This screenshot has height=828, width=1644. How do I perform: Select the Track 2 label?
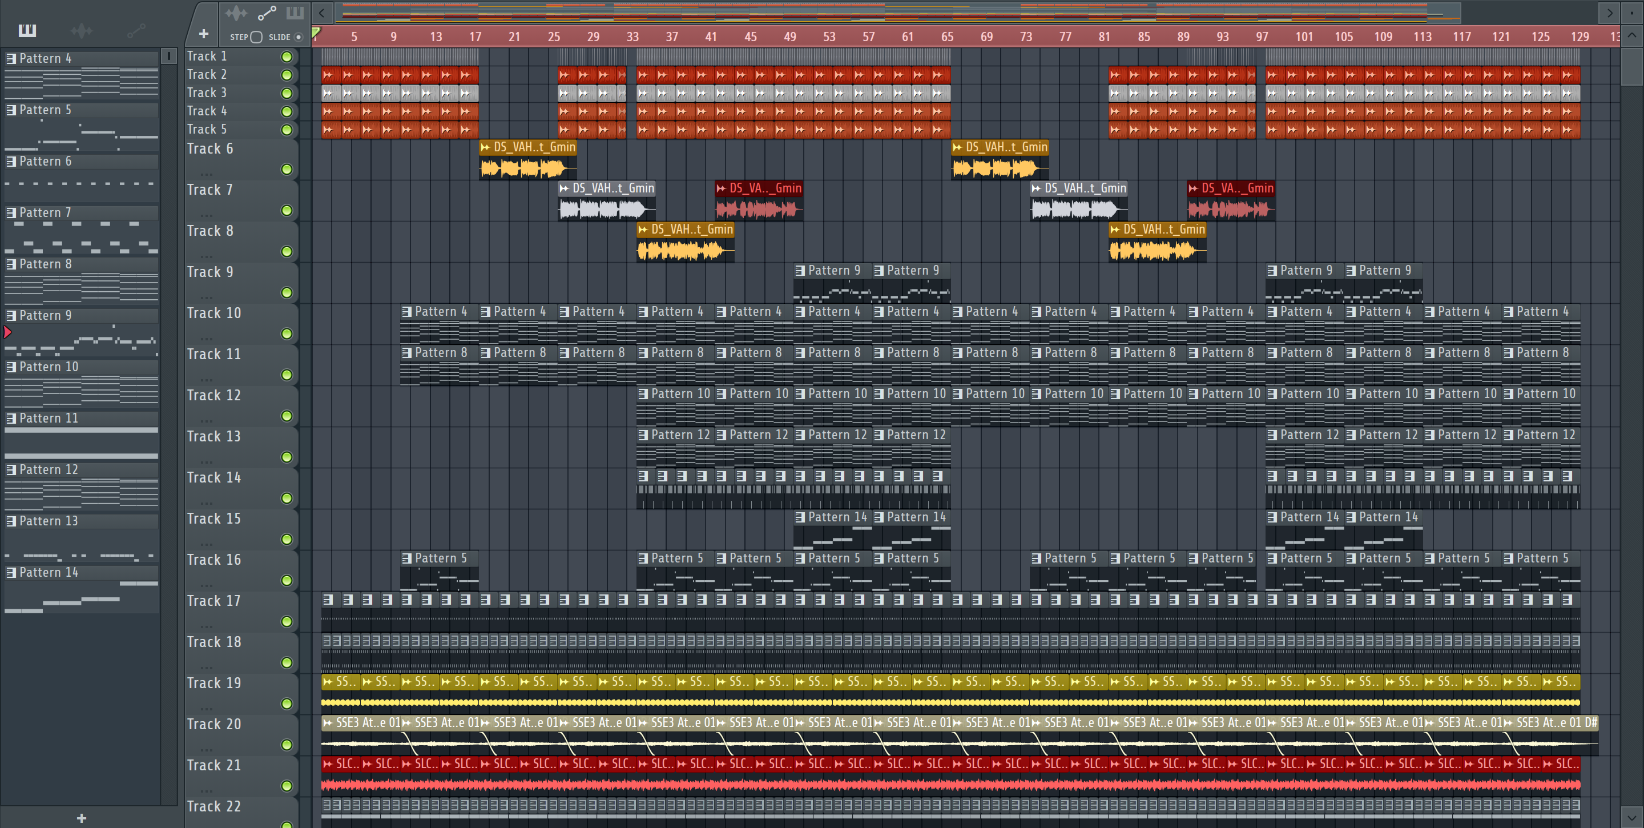coord(207,75)
